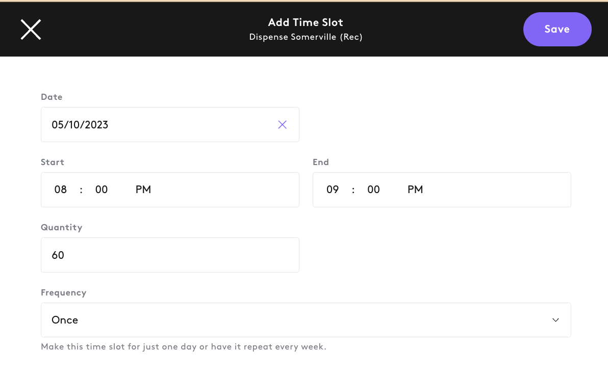Focus the Quantity field containing 60
Screen dimensions: 608x377
(x=170, y=255)
